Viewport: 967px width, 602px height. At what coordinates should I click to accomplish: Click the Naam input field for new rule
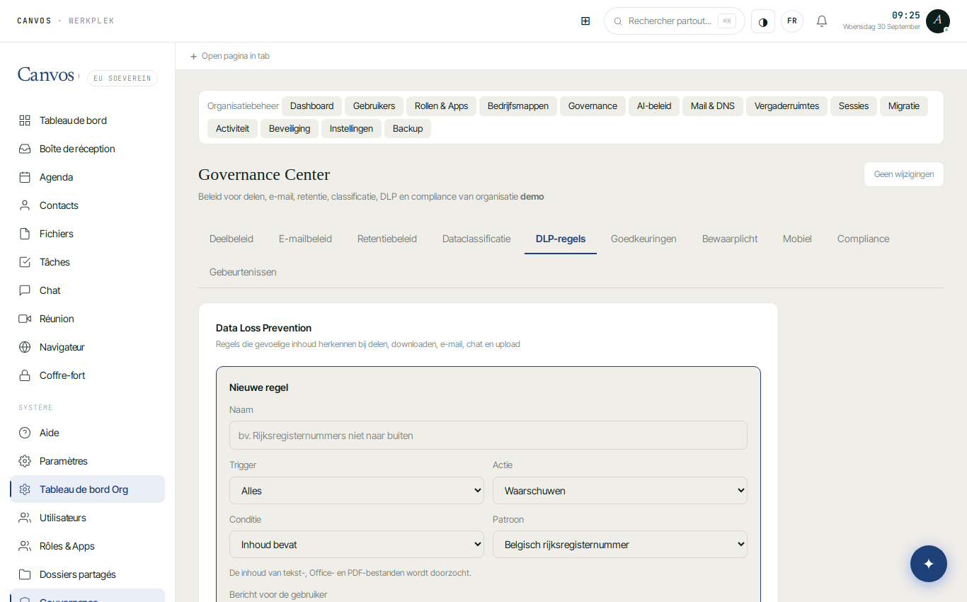(x=488, y=436)
